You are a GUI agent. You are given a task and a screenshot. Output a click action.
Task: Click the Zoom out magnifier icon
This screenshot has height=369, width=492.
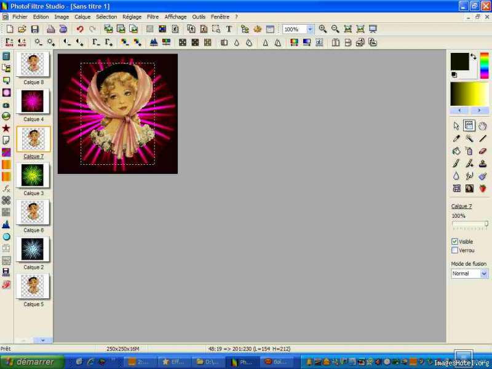click(335, 29)
